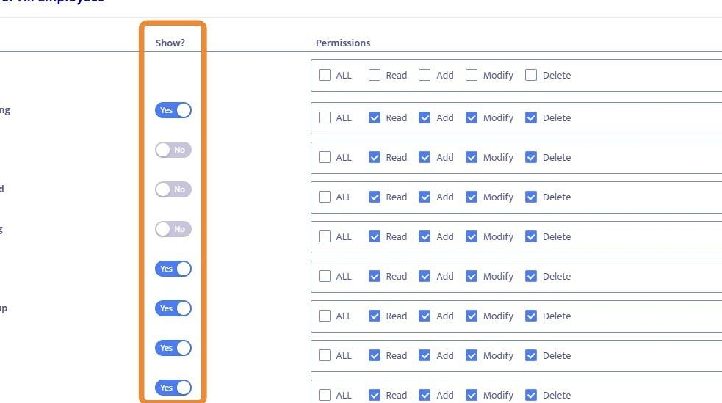Switch on the last "No" Show toggle
This screenshot has width=722, height=403.
coord(173,229)
